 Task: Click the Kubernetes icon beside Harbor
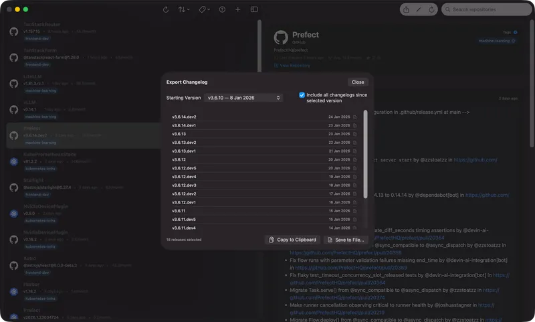coord(13,292)
